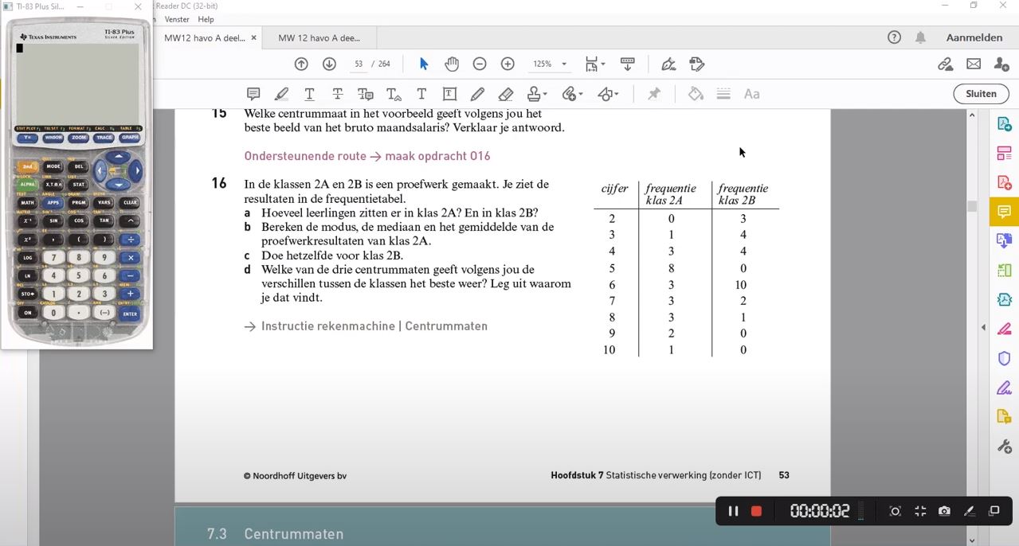This screenshot has width=1019, height=546.
Task: Close the MW12 havo A deel tab
Action: [x=254, y=37]
